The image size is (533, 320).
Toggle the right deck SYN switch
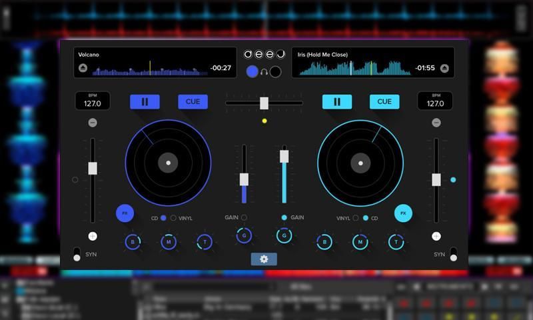[454, 254]
